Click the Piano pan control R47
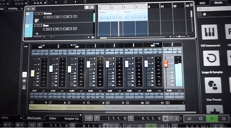The height and width of the screenshot is (128, 231). click(40, 47)
